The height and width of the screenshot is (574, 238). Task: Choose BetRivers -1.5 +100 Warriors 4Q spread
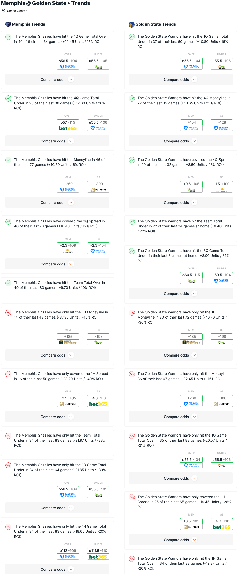click(222, 187)
